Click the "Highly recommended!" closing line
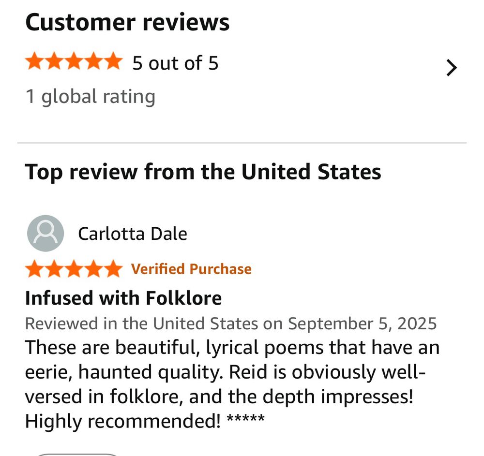484x456 pixels. point(122,421)
